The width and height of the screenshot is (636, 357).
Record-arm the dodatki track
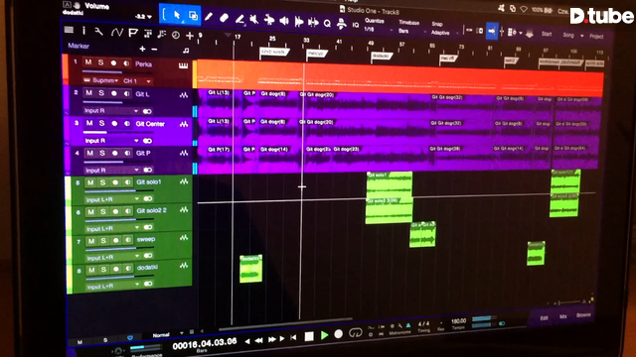click(116, 270)
